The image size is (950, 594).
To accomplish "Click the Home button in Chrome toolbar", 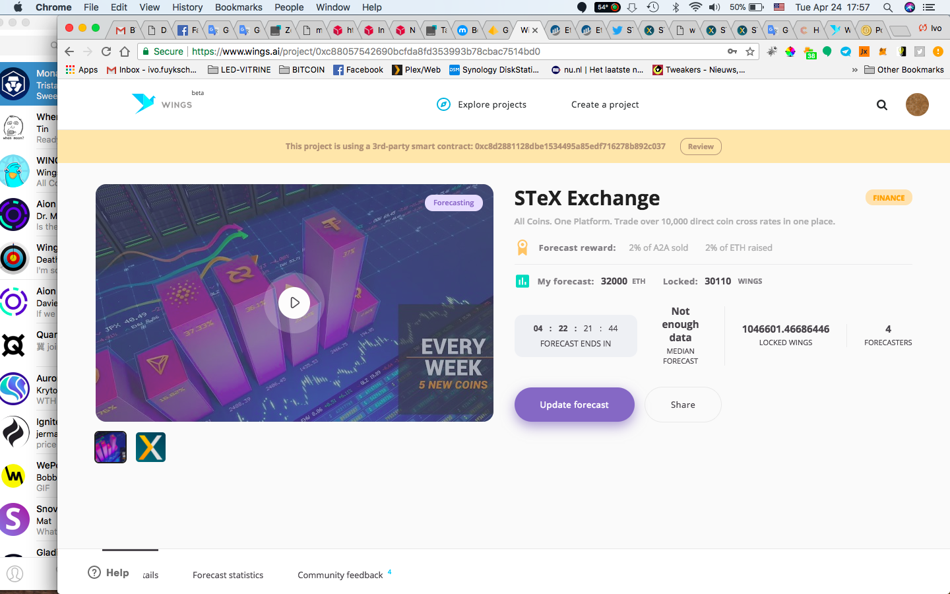I will pos(125,51).
